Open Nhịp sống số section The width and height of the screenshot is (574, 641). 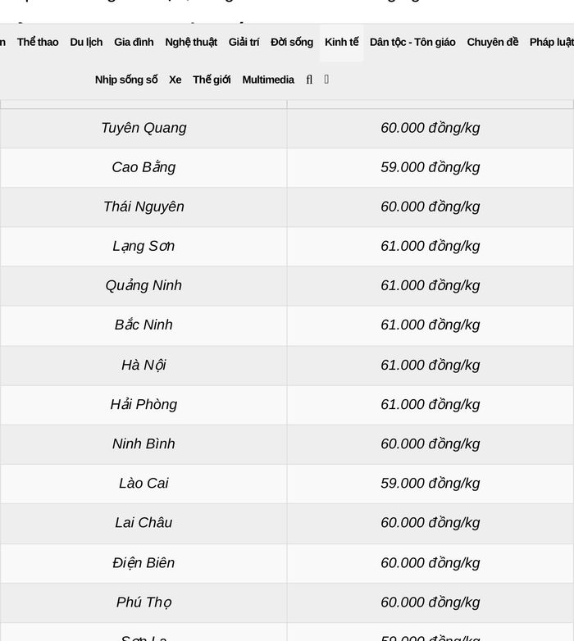tap(126, 80)
